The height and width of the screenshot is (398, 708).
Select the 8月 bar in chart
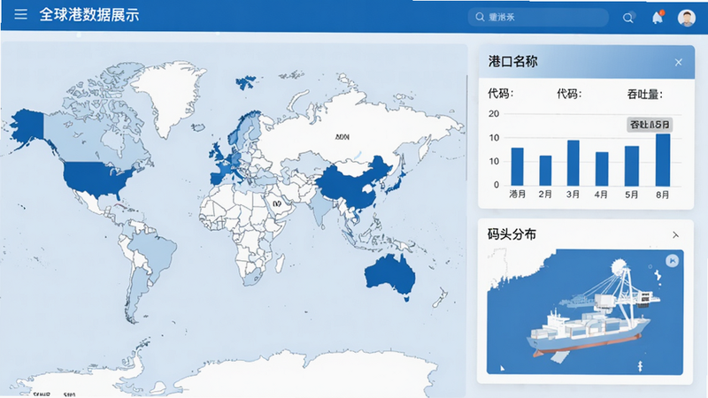[x=663, y=160]
